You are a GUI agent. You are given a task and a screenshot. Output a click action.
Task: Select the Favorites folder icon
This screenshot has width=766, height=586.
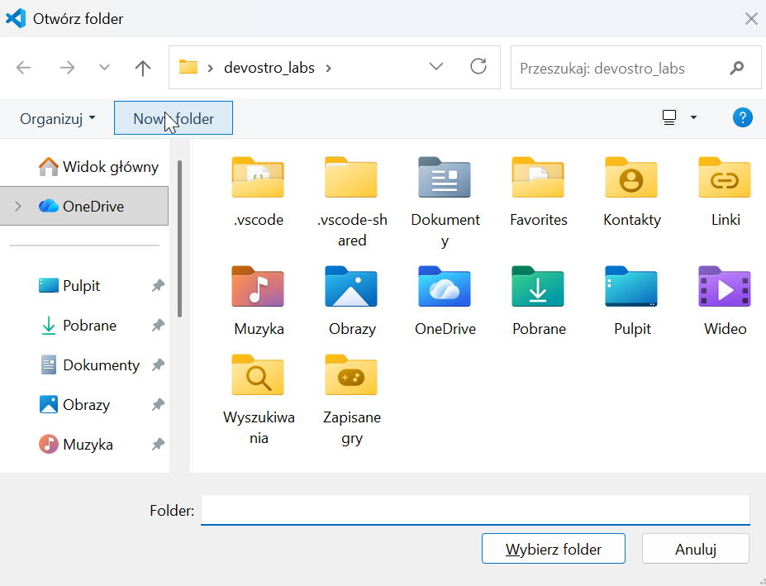[538, 178]
